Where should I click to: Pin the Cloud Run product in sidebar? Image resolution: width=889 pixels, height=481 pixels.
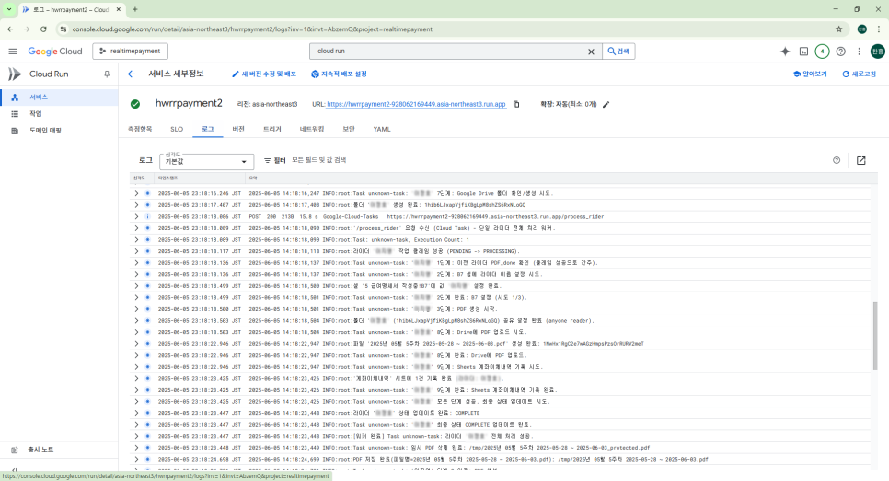pyautogui.click(x=107, y=74)
